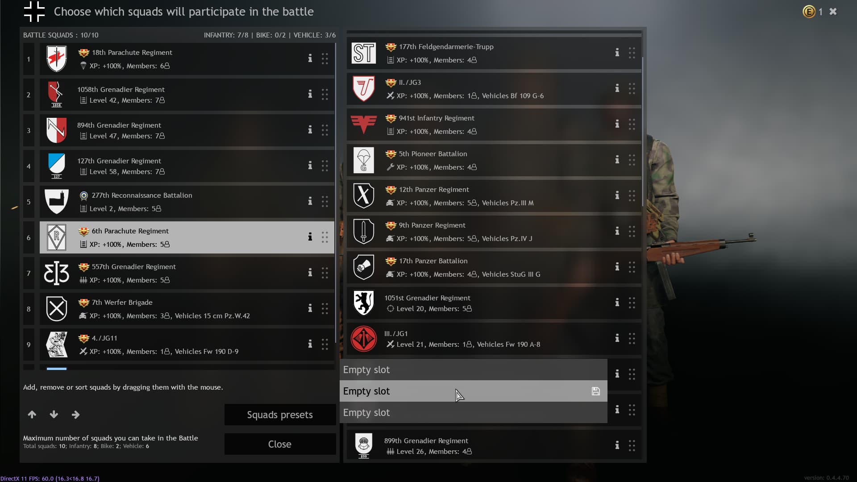Move squad right to reserve with arrow
Image resolution: width=857 pixels, height=482 pixels.
pos(75,415)
